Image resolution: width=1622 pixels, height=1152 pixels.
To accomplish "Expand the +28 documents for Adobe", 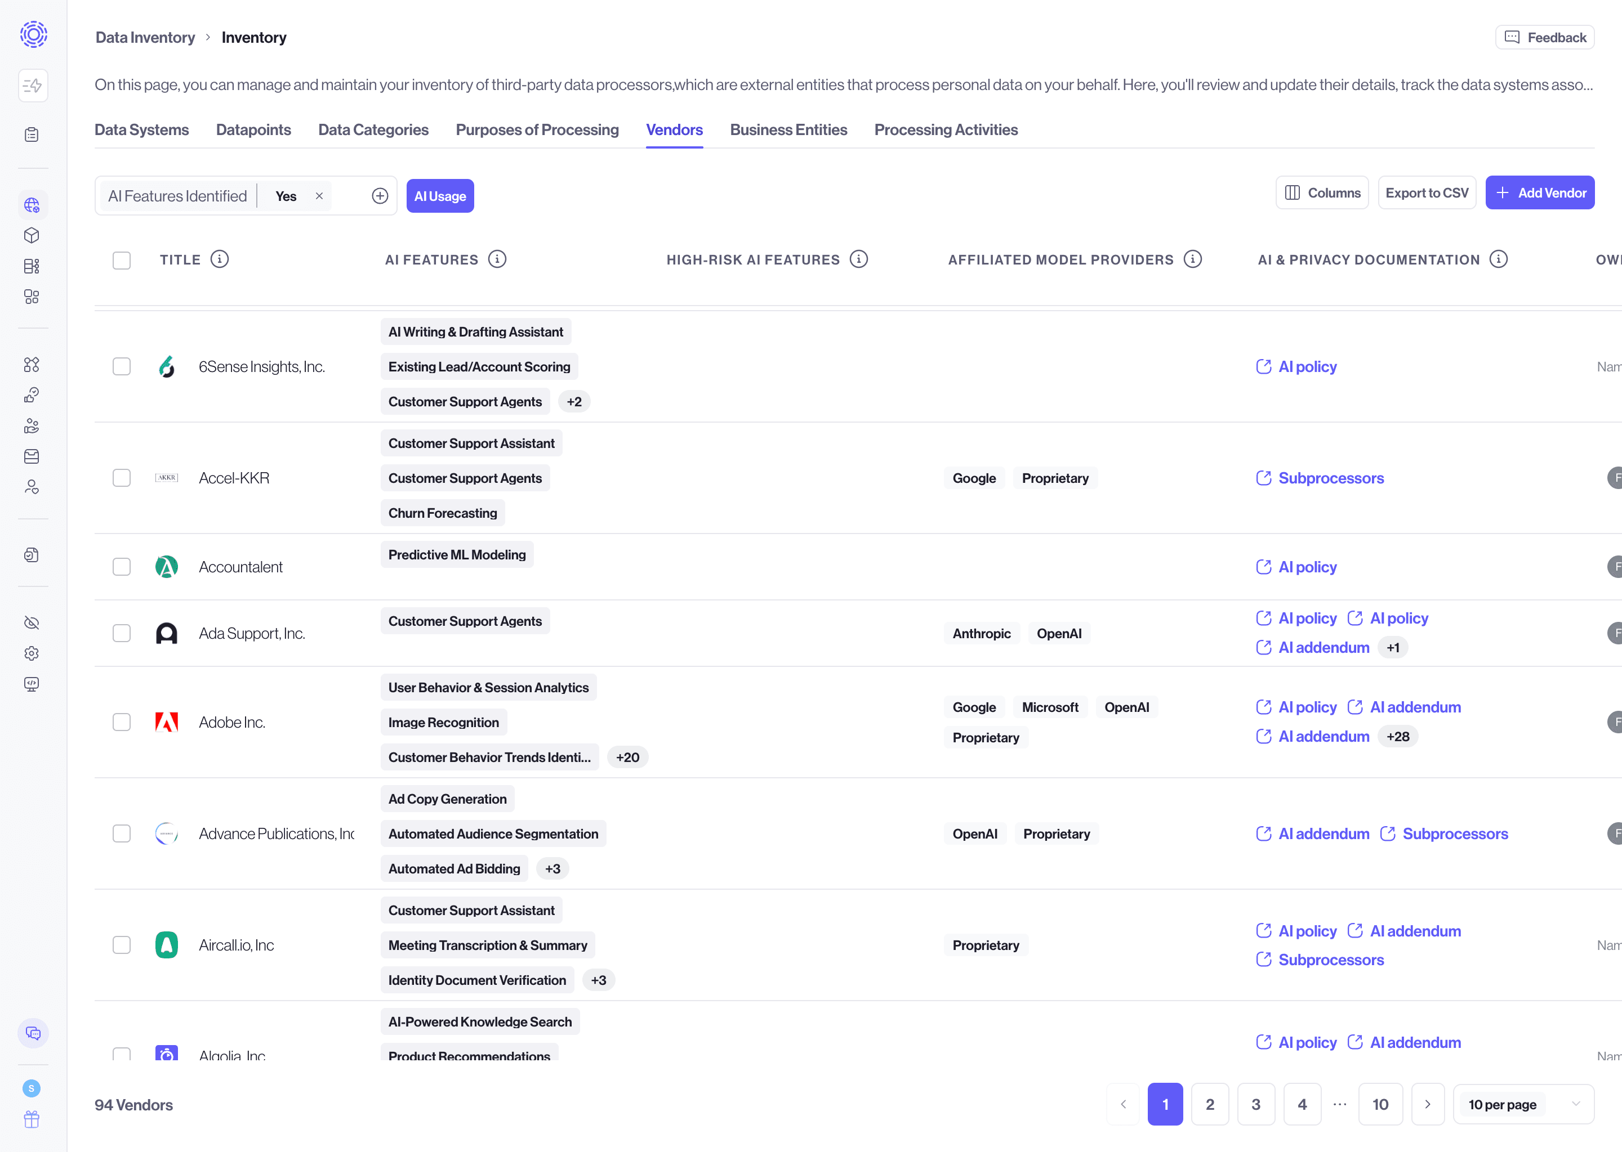I will click(x=1398, y=736).
